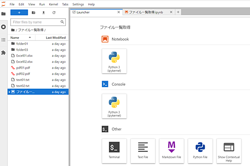
Task: Launch Python 3 notebook card
Action: (x=114, y=61)
